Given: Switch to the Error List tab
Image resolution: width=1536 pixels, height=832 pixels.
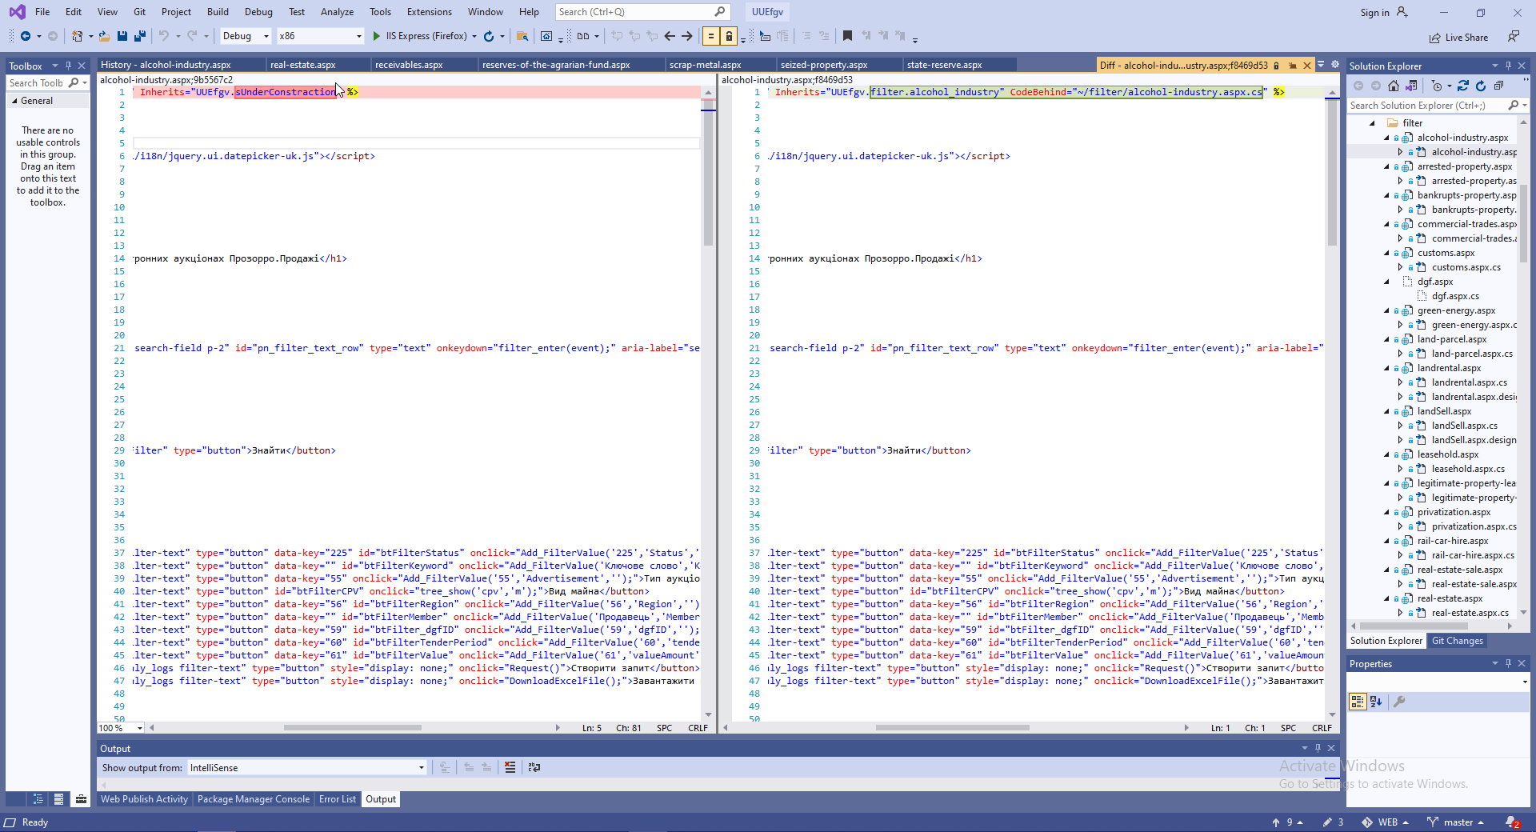Looking at the screenshot, I should coord(338,799).
